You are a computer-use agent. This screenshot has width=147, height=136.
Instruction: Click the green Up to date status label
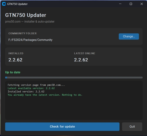click(13, 72)
